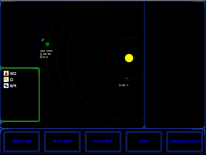This screenshot has height=155, width=206.
Task: Click the fuel amount value 50
Action: coord(13,74)
